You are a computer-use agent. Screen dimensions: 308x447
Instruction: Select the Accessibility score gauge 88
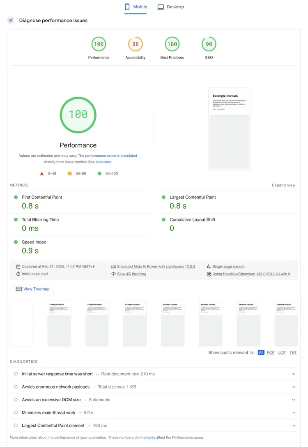pos(136,44)
